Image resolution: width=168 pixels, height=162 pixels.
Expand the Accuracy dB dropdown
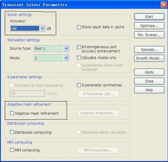[43, 28]
